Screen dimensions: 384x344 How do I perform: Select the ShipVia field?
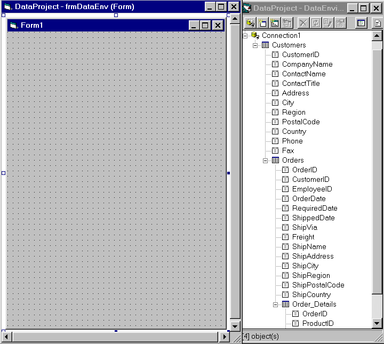(x=305, y=227)
